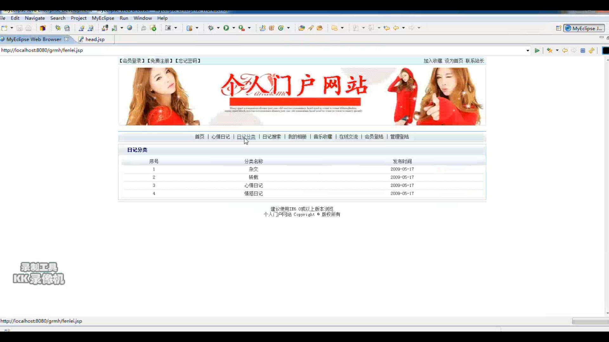This screenshot has height=342, width=609.
Task: Click the browser Stop square icon
Action: pyautogui.click(x=583, y=50)
